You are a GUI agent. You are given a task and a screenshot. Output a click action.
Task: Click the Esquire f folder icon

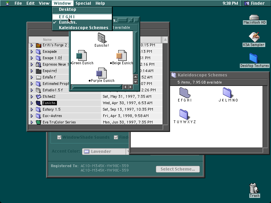click(38, 71)
